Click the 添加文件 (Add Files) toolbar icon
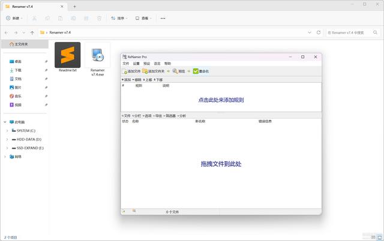 tap(125, 71)
